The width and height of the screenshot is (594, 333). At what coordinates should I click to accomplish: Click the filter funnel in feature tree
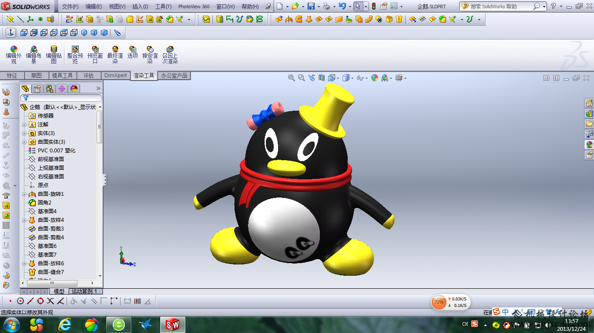coord(26,98)
